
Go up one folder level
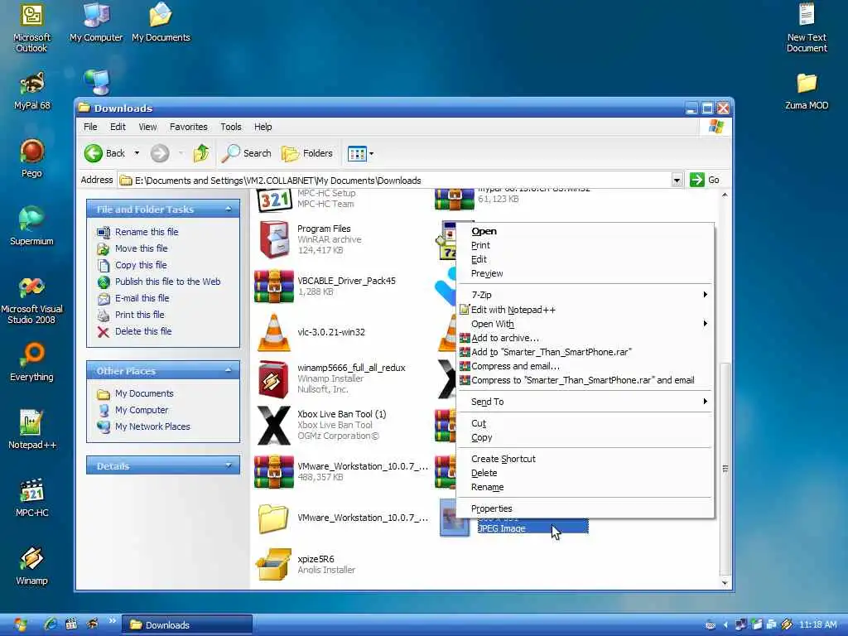click(x=201, y=153)
